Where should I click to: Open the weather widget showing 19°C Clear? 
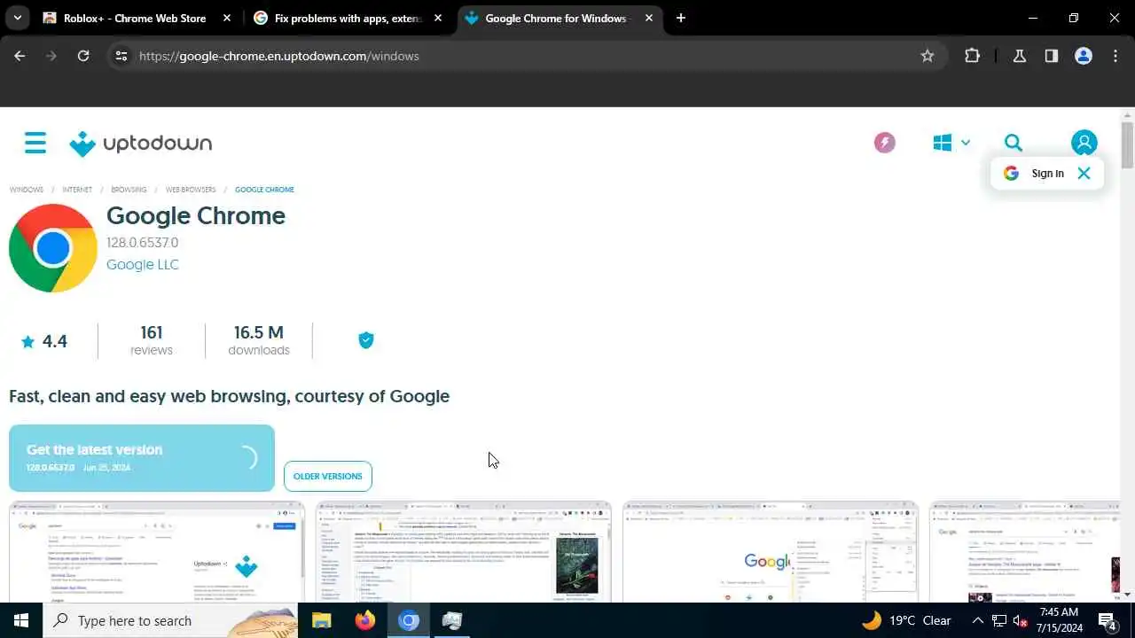pos(906,620)
